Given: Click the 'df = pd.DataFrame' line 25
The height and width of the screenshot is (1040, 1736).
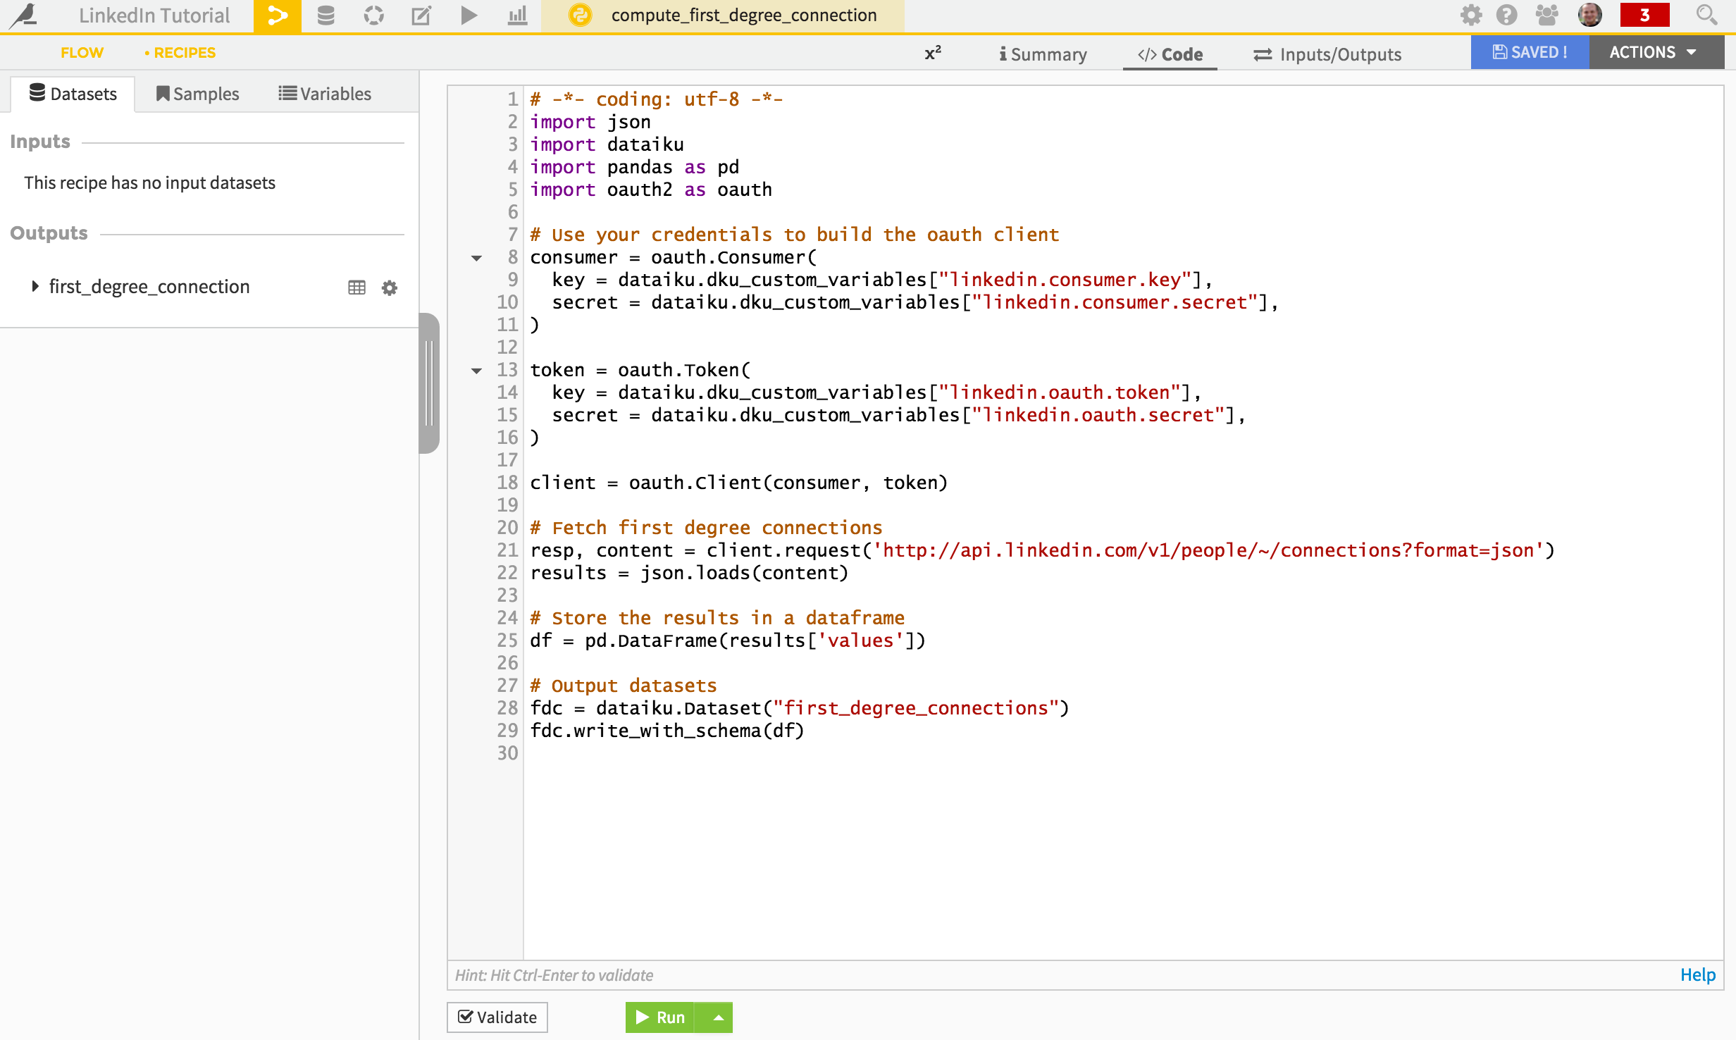Looking at the screenshot, I should point(728,640).
